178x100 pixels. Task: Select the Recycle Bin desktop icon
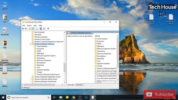click(5, 31)
